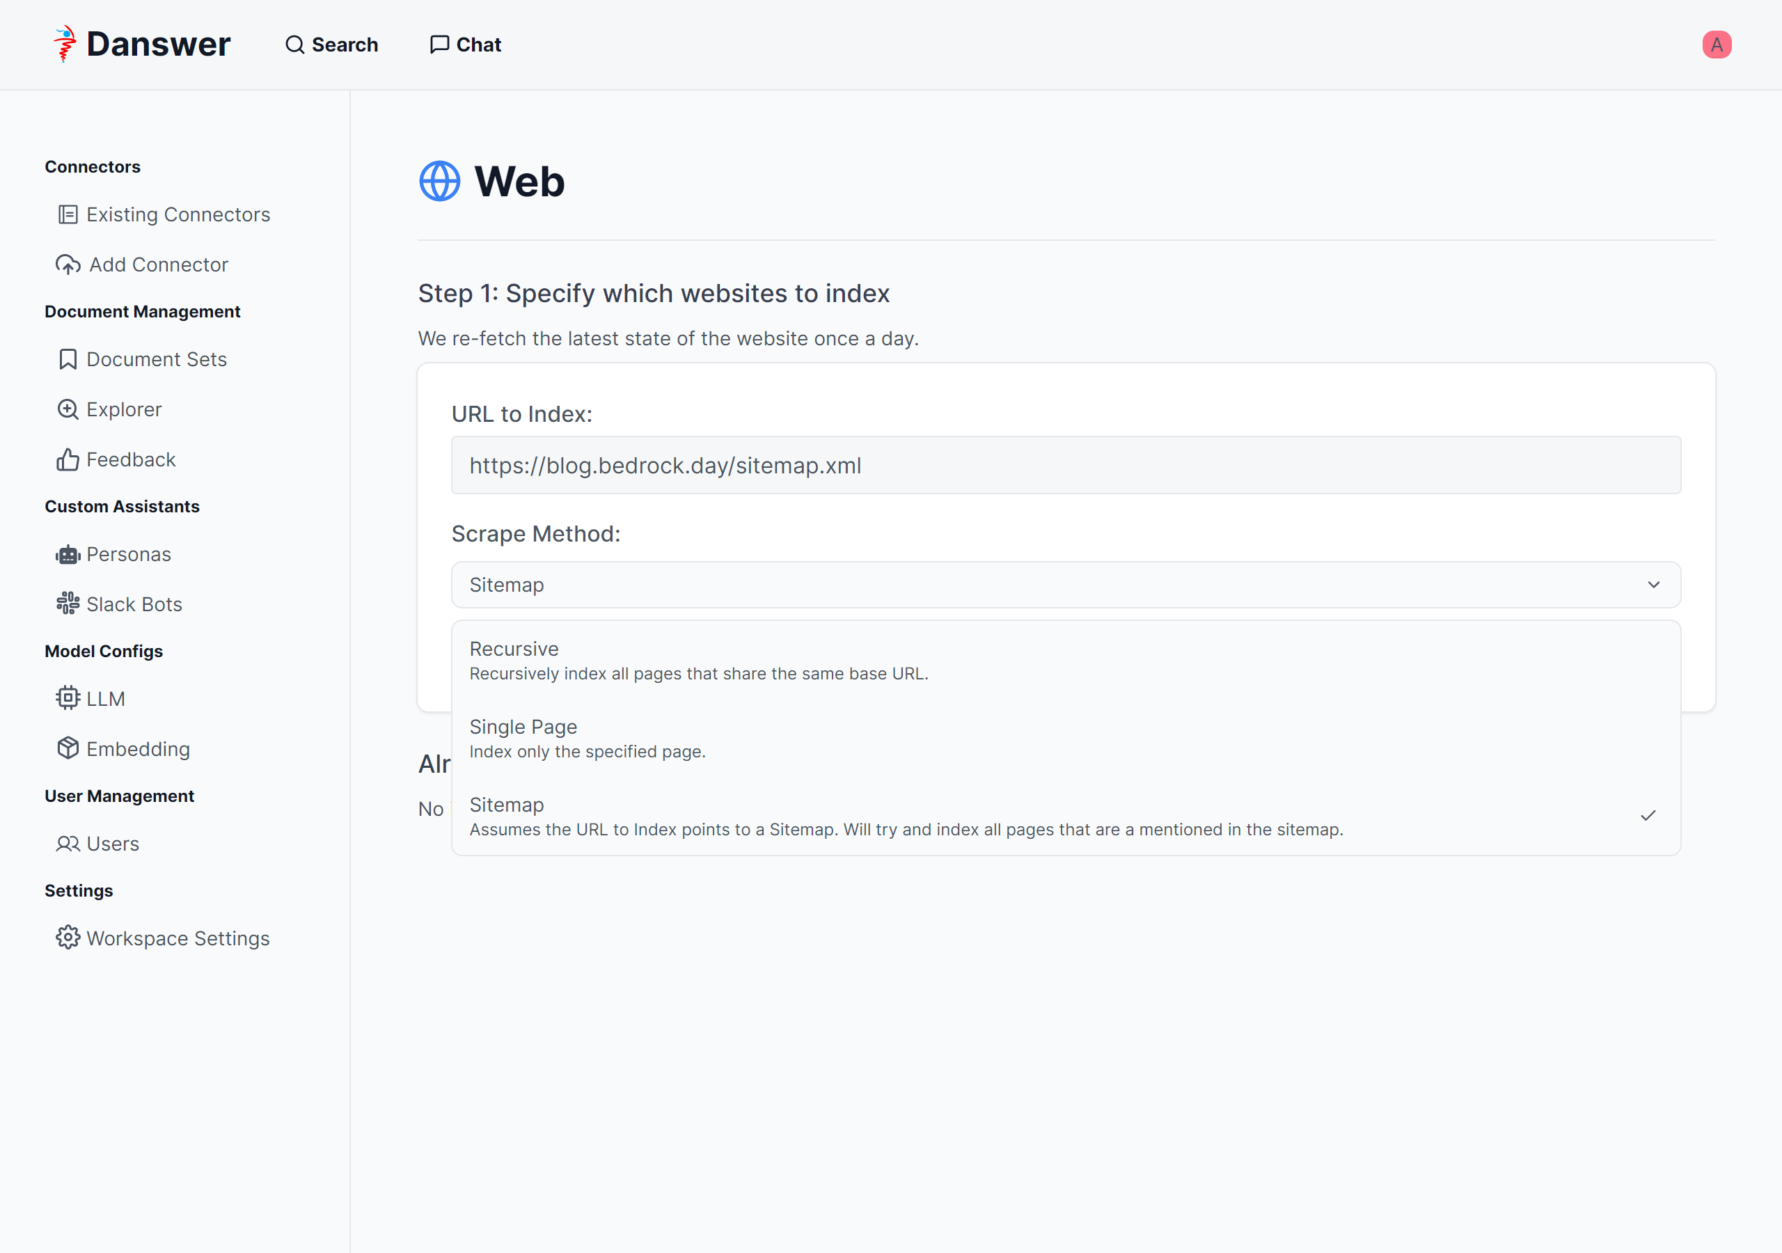This screenshot has height=1253, width=1782.
Task: Go to the Search tab
Action: pos(331,45)
